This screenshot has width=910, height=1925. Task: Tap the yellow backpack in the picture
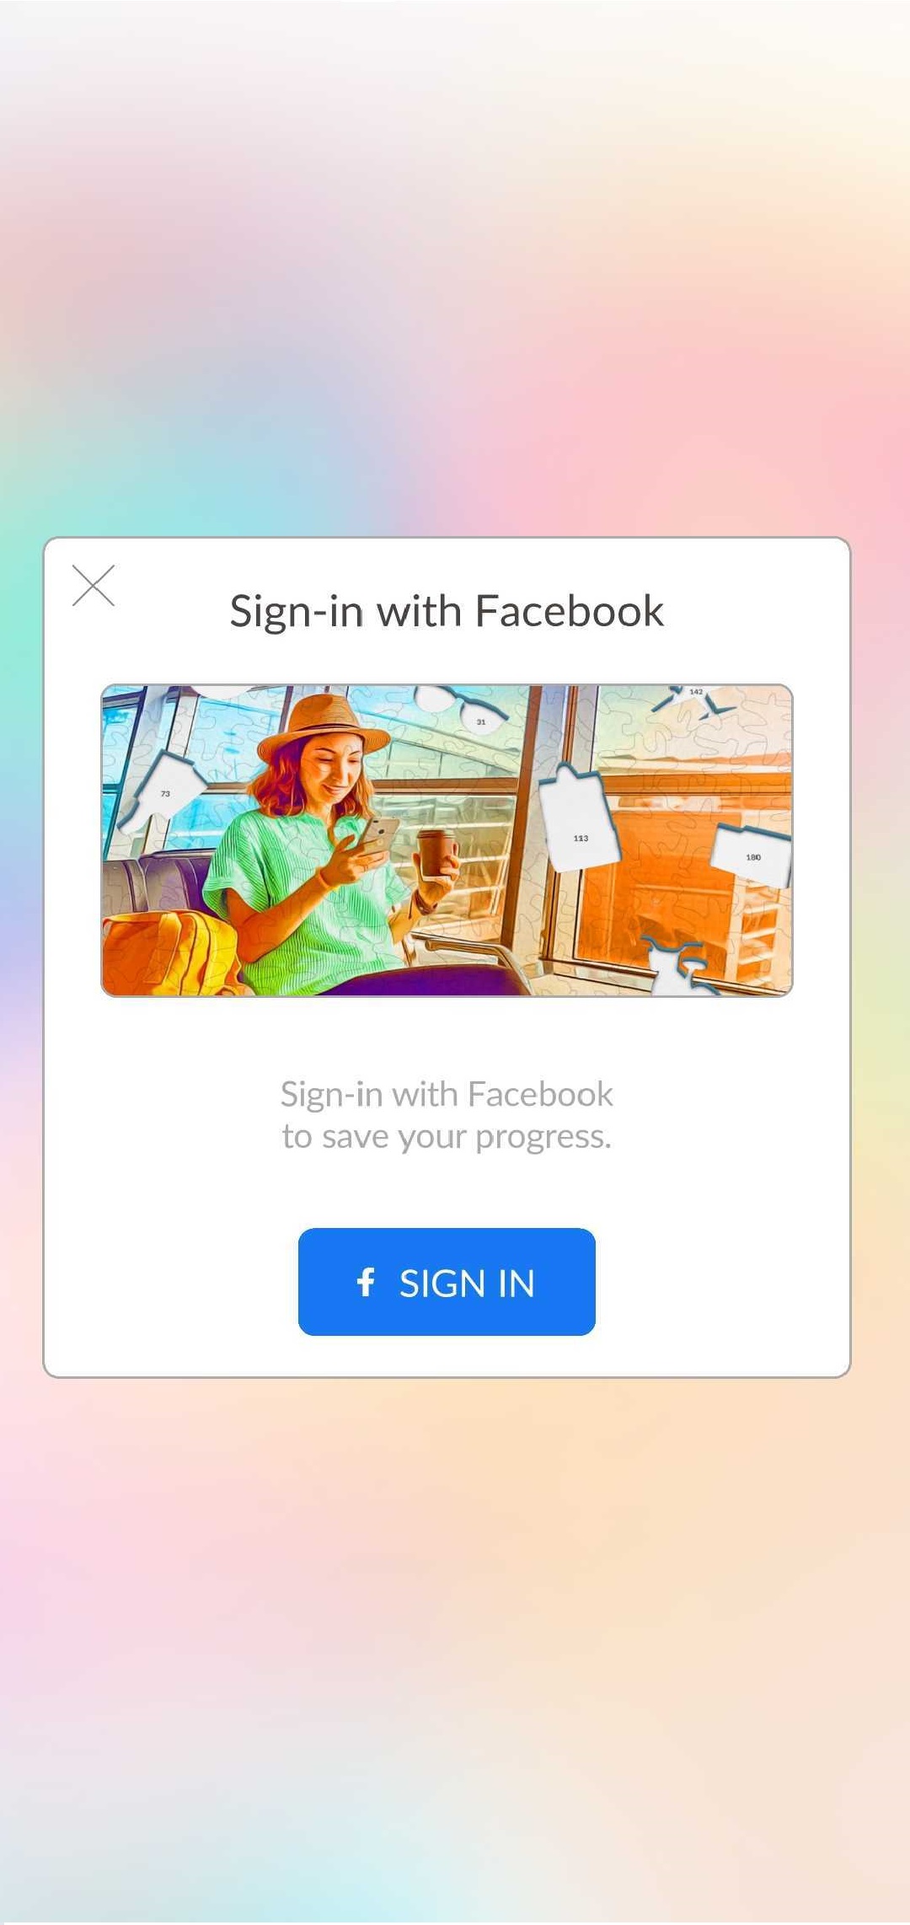click(x=169, y=954)
